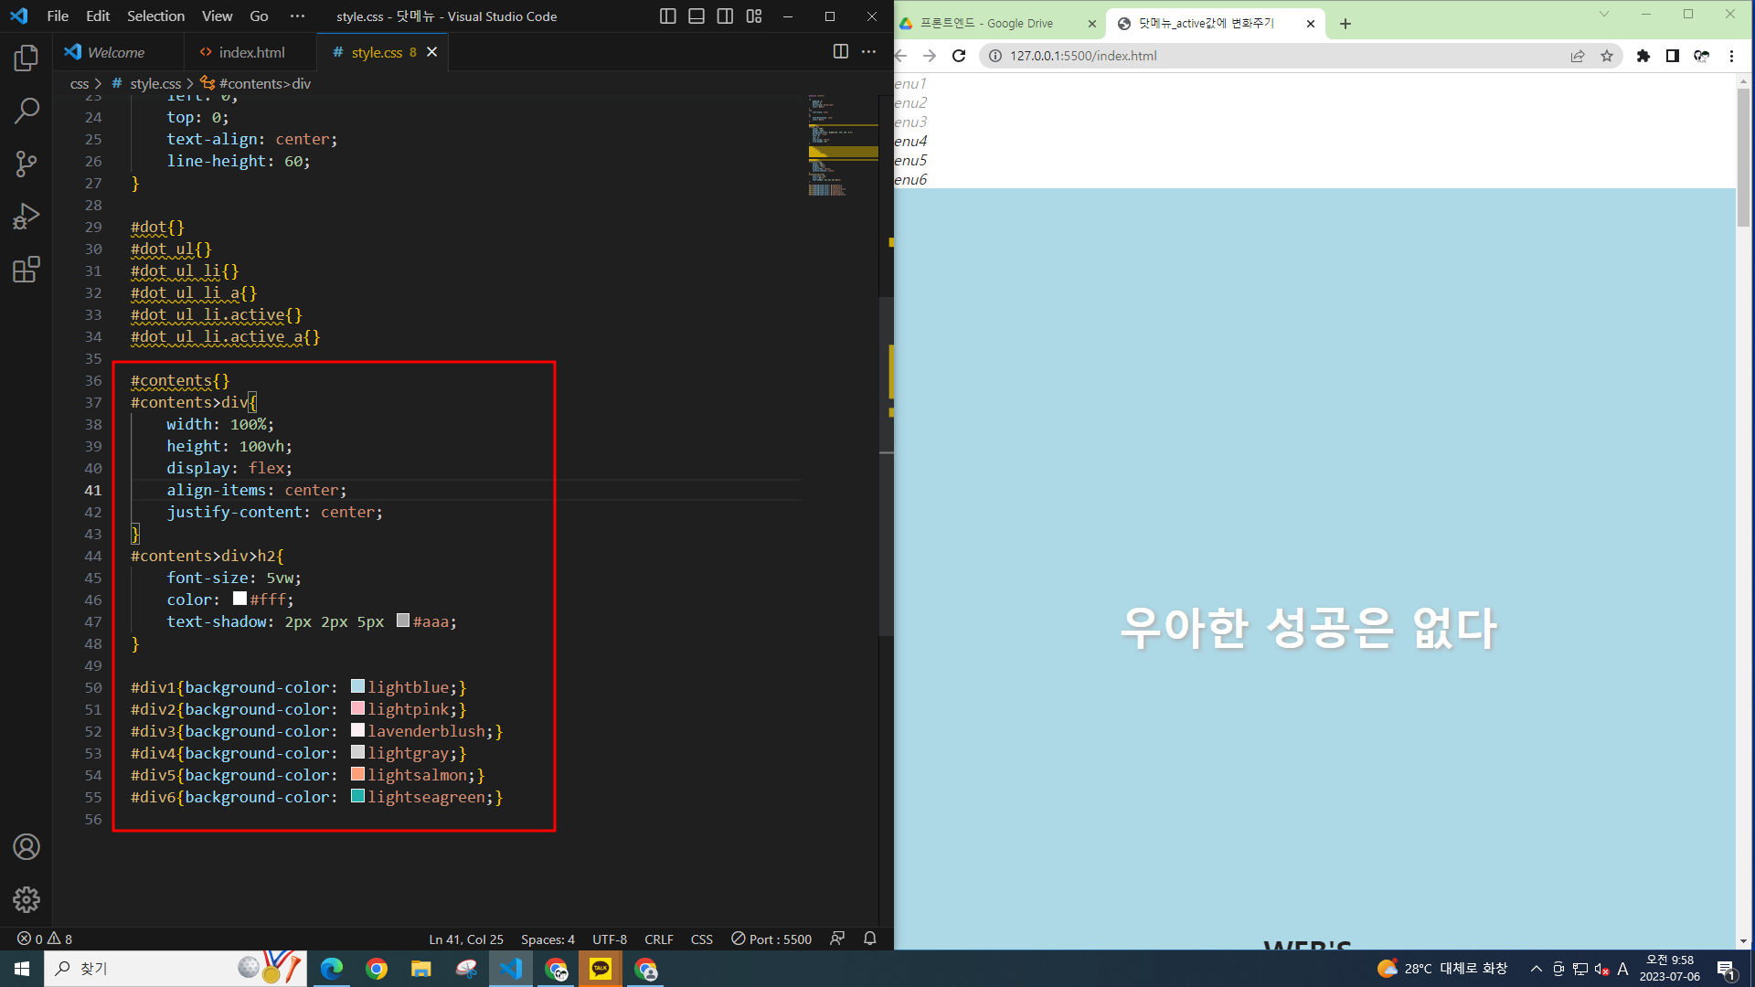The image size is (1755, 987).
Task: Click the CSS language mode in status bar
Action: coord(701,939)
